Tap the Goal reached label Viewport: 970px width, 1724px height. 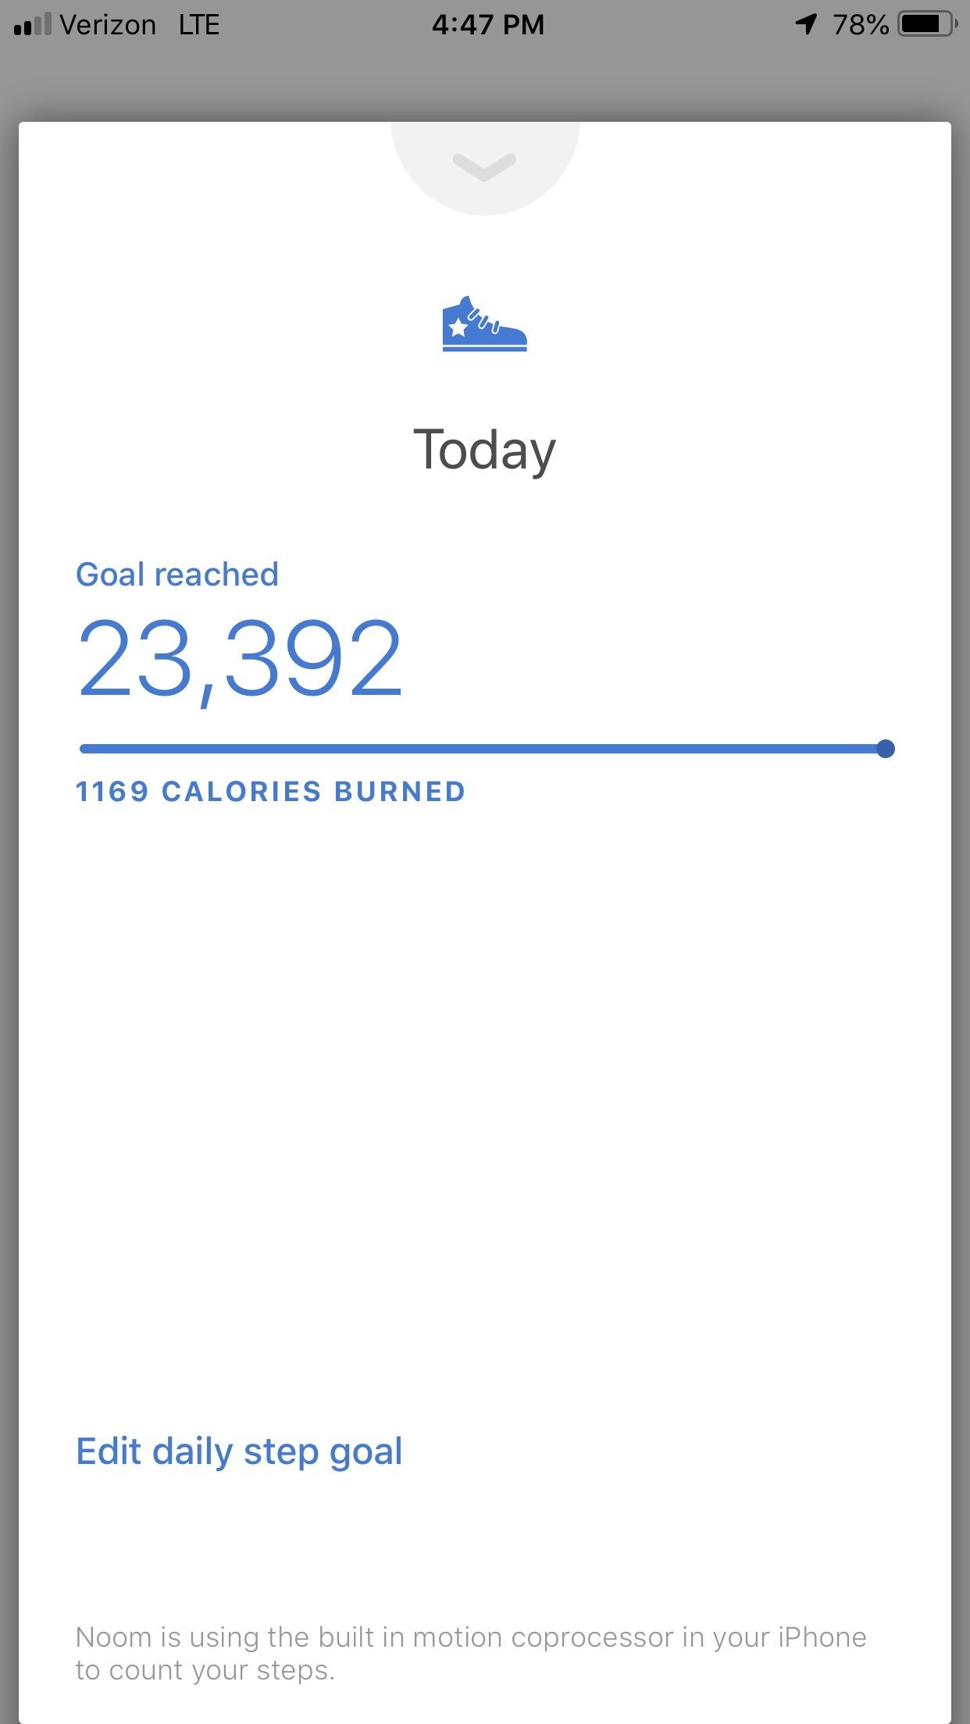(177, 575)
